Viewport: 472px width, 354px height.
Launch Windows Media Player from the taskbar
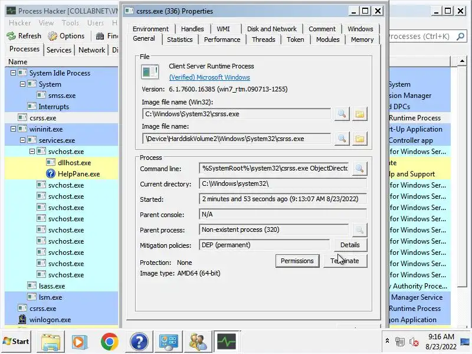(80, 342)
